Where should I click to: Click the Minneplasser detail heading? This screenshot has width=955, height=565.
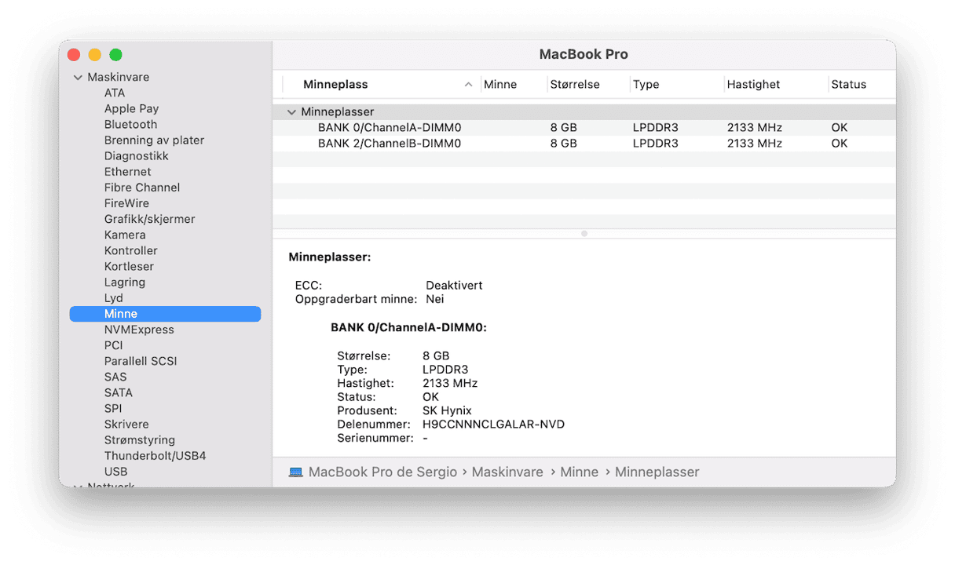[330, 257]
